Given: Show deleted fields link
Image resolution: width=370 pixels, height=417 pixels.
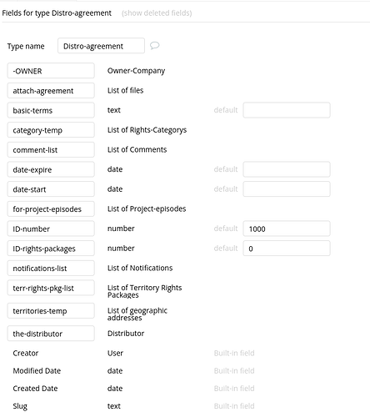Looking at the screenshot, I should 157,13.
